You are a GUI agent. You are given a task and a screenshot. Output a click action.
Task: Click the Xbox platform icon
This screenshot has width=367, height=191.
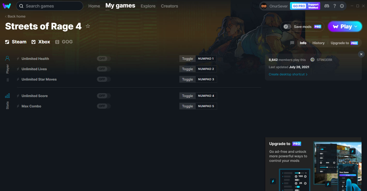(34, 42)
